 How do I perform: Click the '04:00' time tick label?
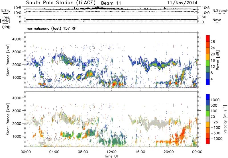(54, 152)
